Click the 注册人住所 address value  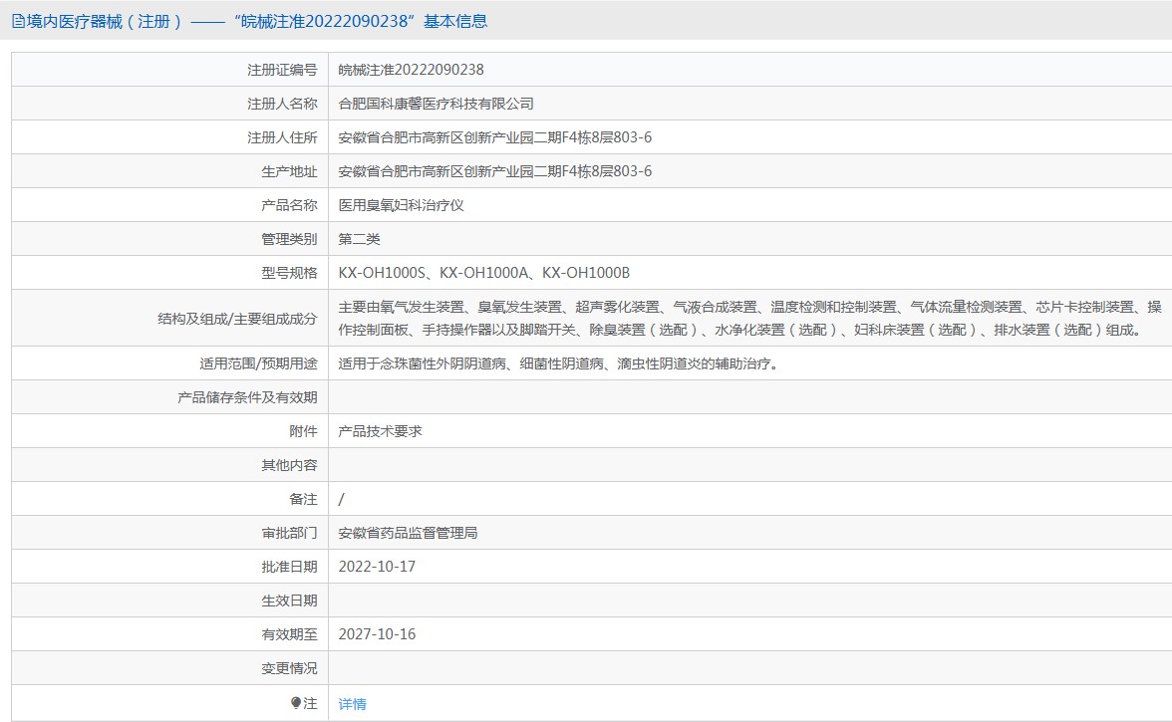pyautogui.click(x=494, y=137)
